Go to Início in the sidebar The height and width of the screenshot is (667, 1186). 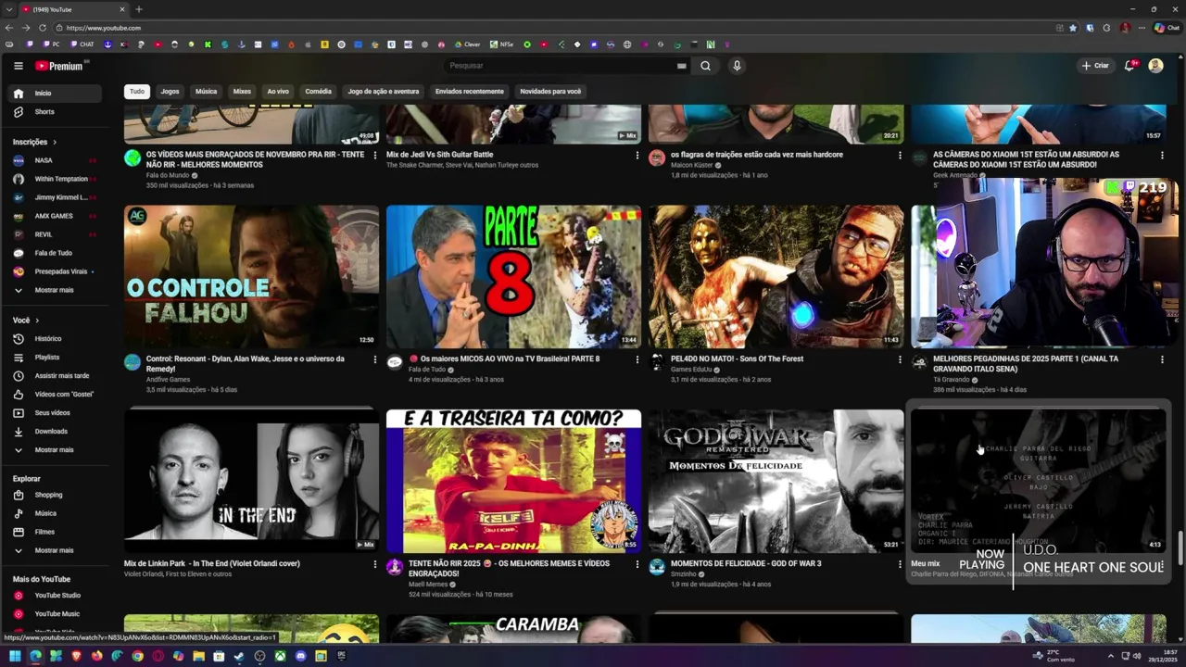[x=57, y=93]
